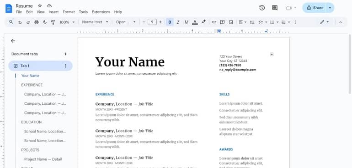352x168 pixels.
Task: Open the Insert menu
Action: pyautogui.click(x=53, y=12)
